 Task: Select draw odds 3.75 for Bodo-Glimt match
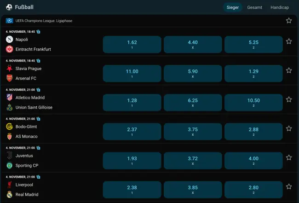click(x=193, y=132)
